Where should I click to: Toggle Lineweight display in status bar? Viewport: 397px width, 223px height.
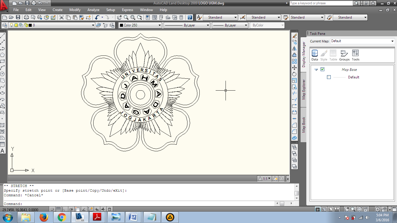coord(103,209)
